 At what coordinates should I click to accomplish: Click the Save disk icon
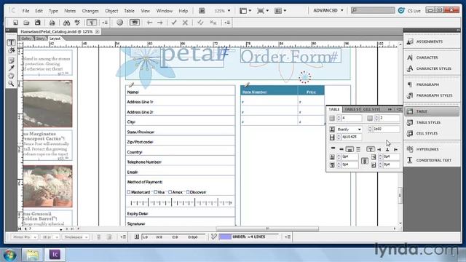(x=37, y=23)
